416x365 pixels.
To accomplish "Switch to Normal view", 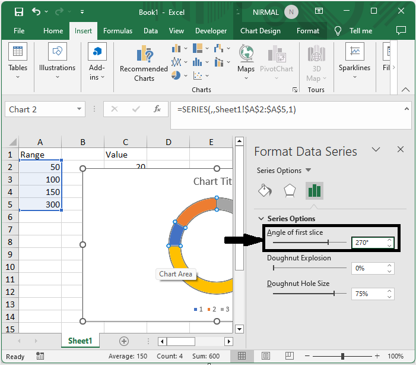I will pos(242,356).
